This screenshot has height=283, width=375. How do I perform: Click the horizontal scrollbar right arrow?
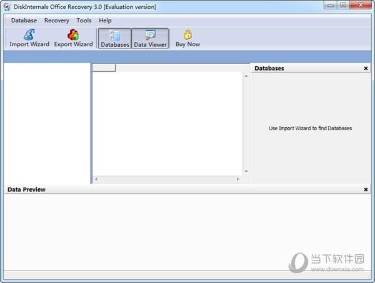point(237,179)
